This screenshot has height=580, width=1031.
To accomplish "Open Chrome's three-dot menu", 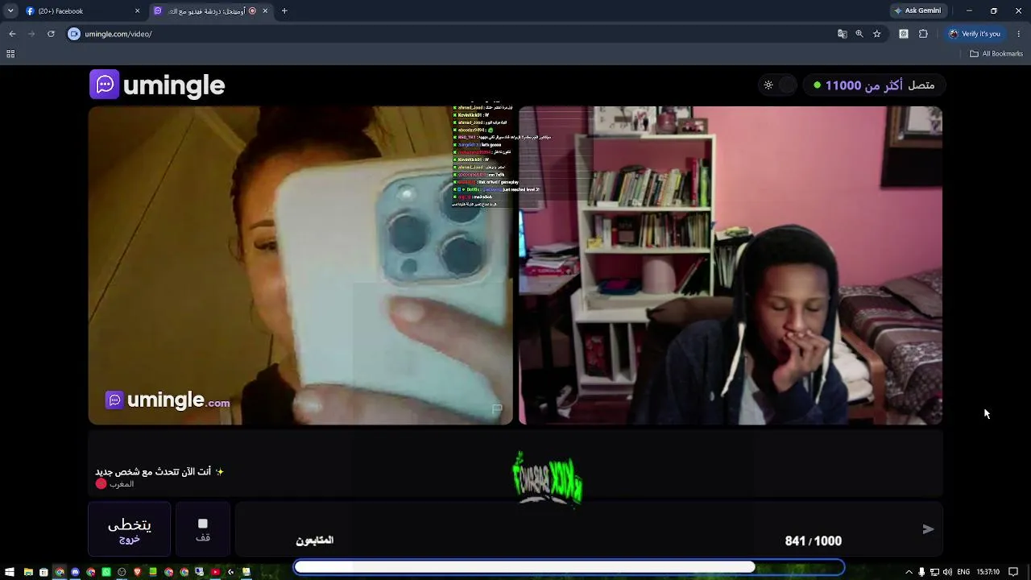I will pyautogui.click(x=1019, y=34).
